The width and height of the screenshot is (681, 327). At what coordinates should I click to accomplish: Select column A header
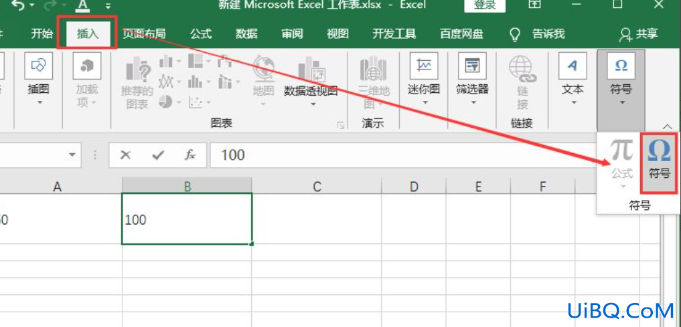coord(57,187)
